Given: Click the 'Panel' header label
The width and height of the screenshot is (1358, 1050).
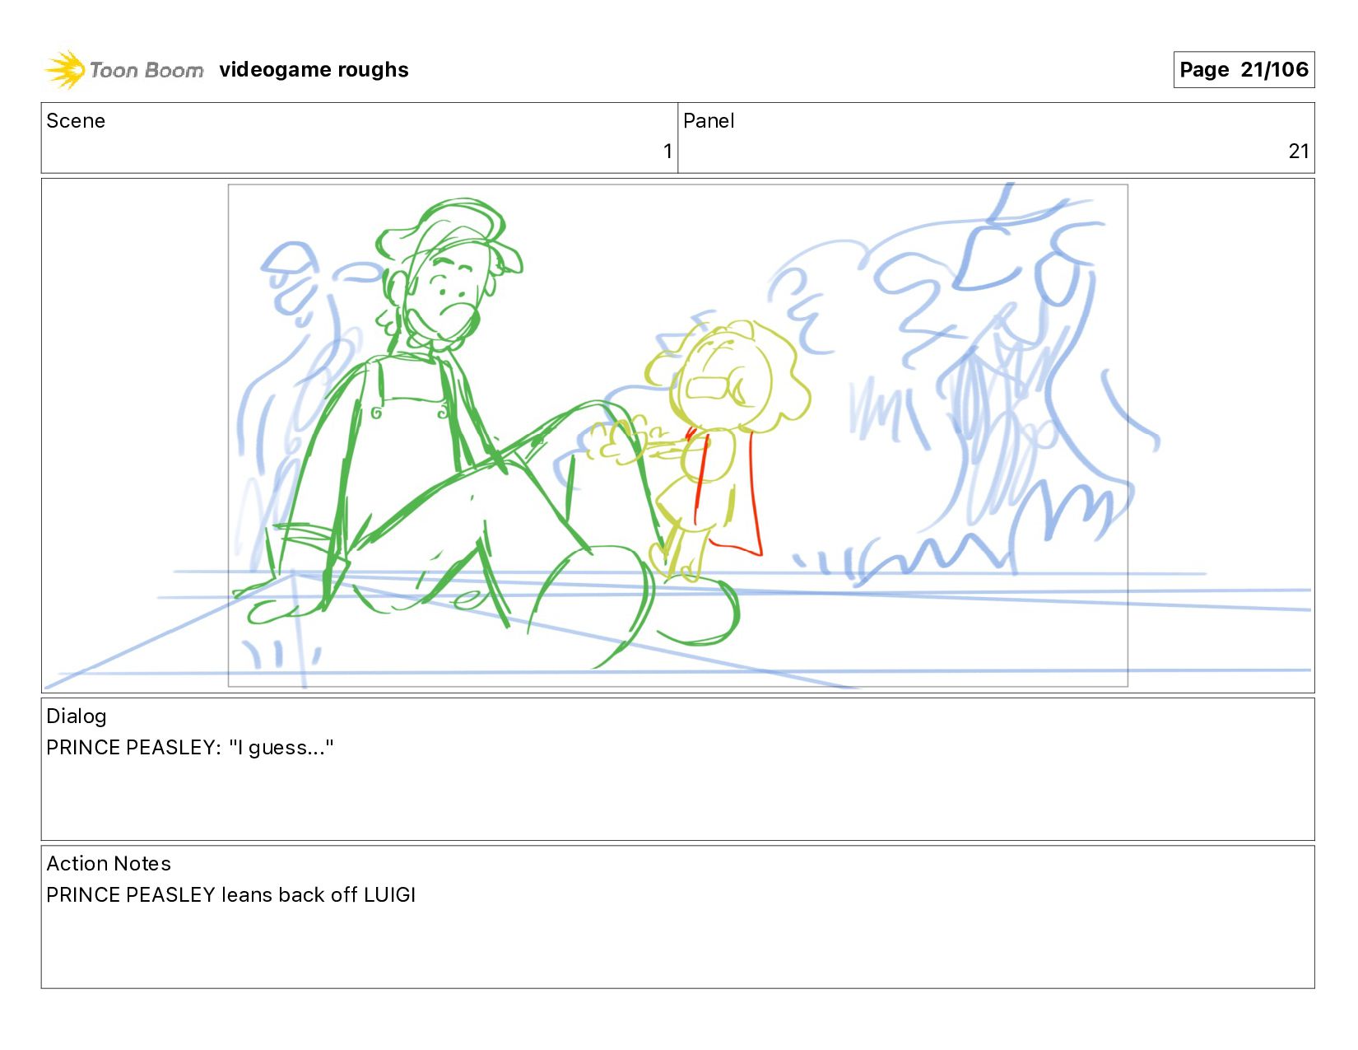Looking at the screenshot, I should click(x=709, y=121).
